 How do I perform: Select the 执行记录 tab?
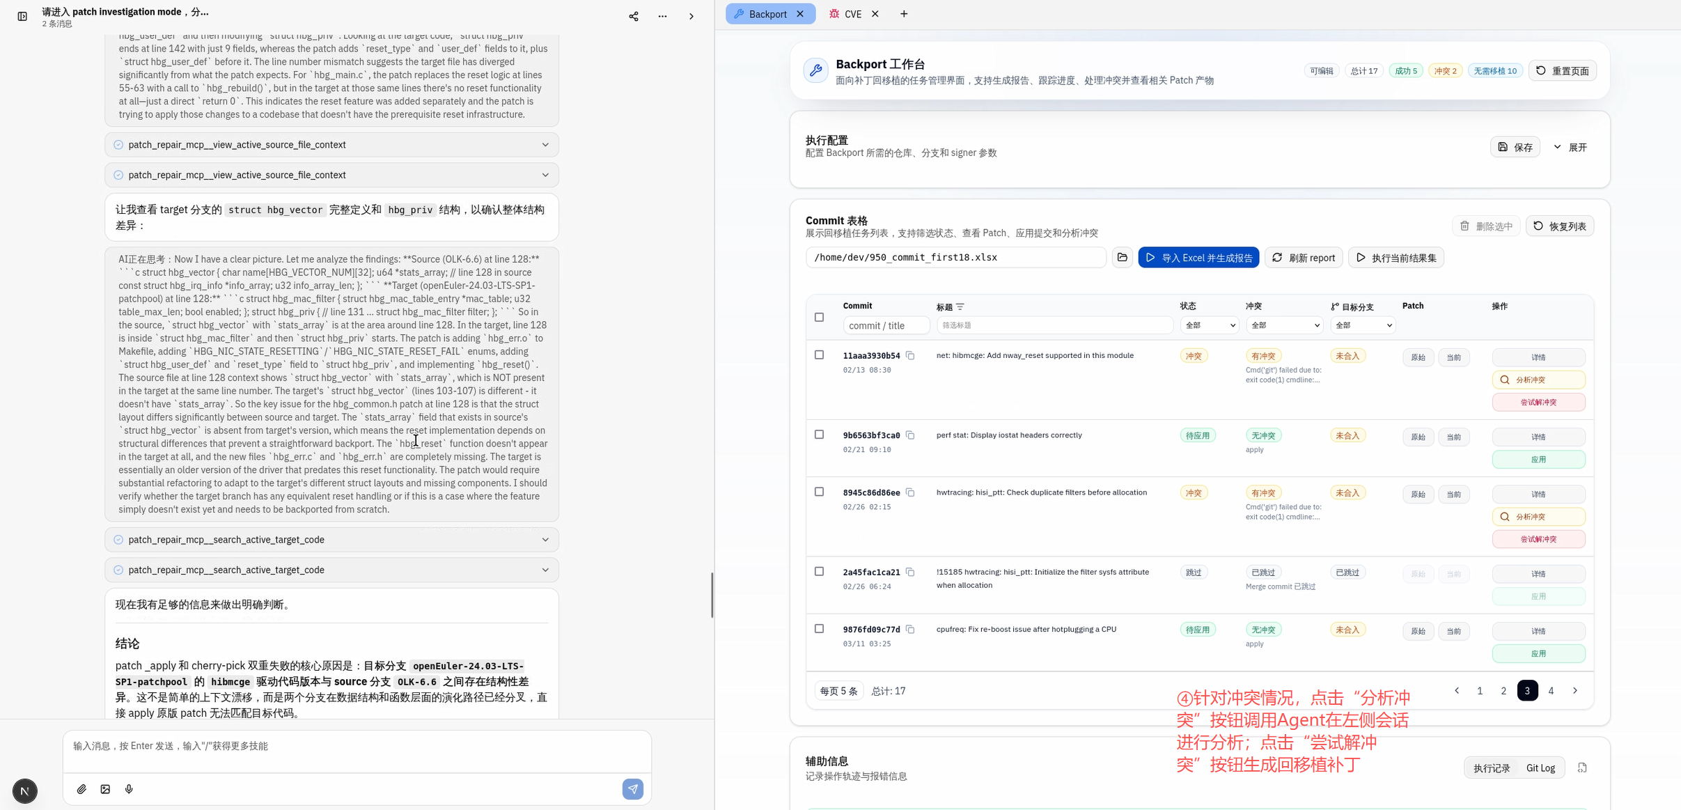point(1491,768)
